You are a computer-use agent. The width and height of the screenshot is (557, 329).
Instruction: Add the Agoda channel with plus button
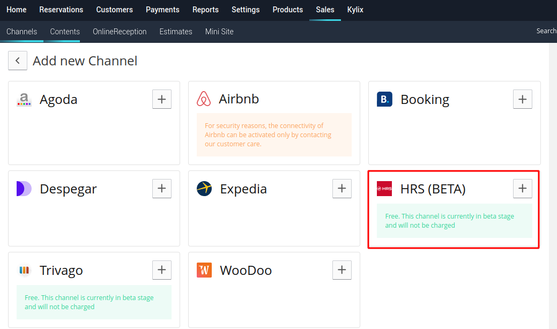pos(162,99)
